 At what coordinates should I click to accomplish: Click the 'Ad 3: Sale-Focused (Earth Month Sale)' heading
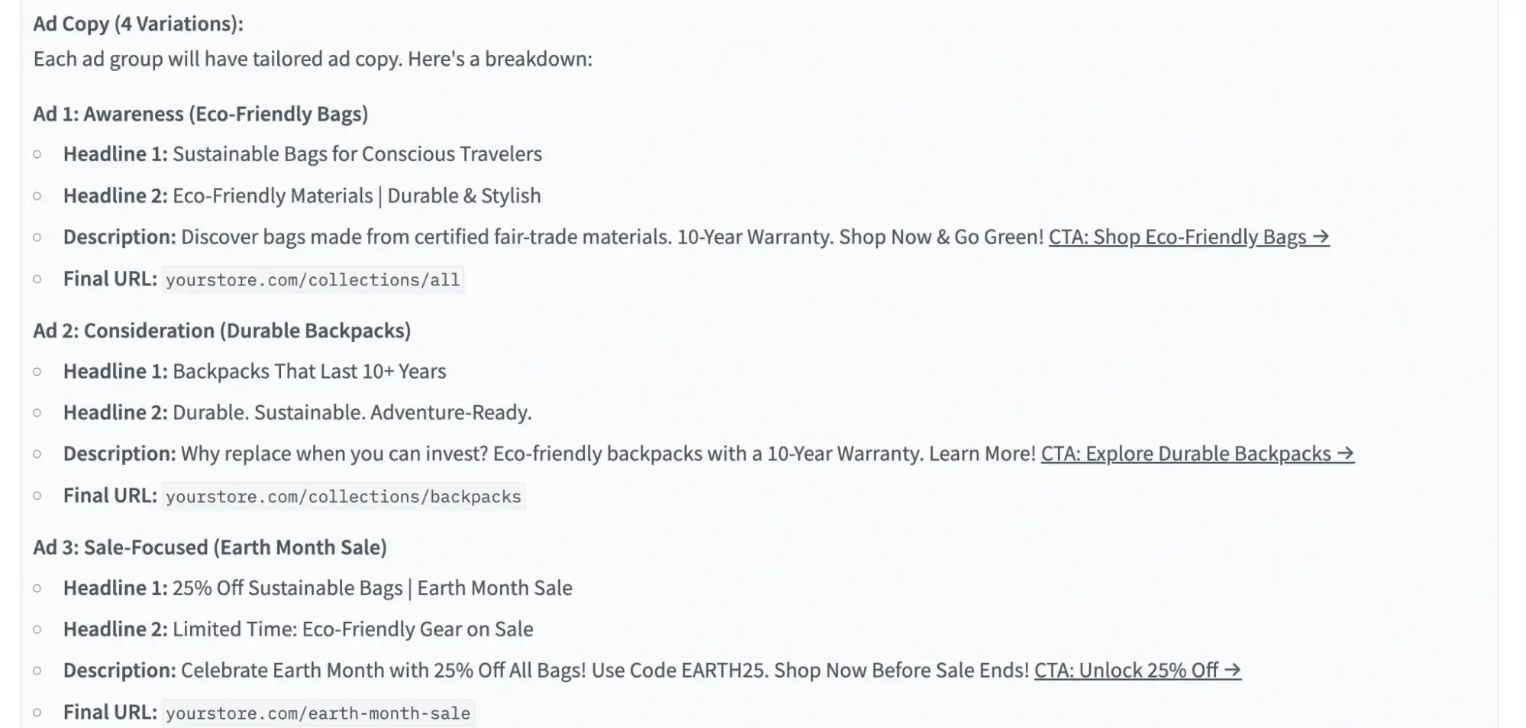[x=209, y=547]
